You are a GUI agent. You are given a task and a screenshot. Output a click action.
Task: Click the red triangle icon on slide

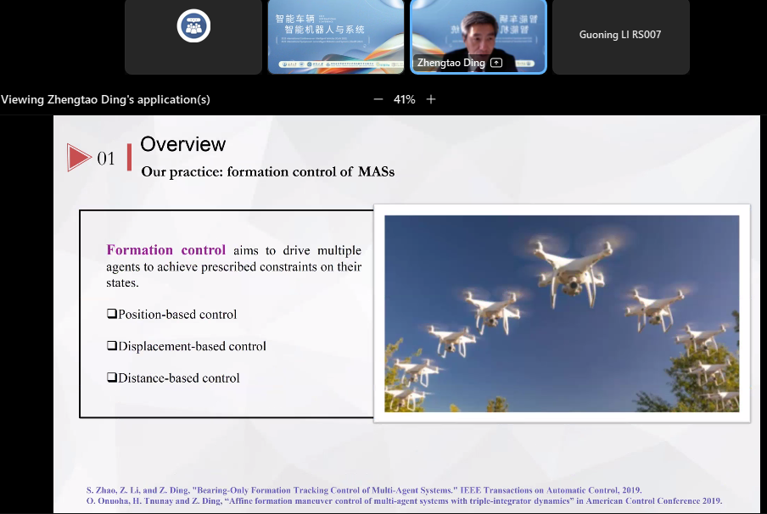tap(79, 157)
